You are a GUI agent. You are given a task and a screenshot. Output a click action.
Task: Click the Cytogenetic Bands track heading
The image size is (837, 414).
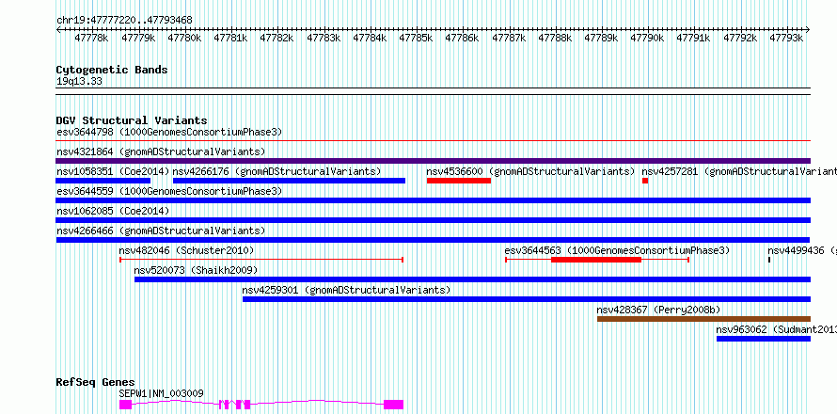[x=112, y=70]
